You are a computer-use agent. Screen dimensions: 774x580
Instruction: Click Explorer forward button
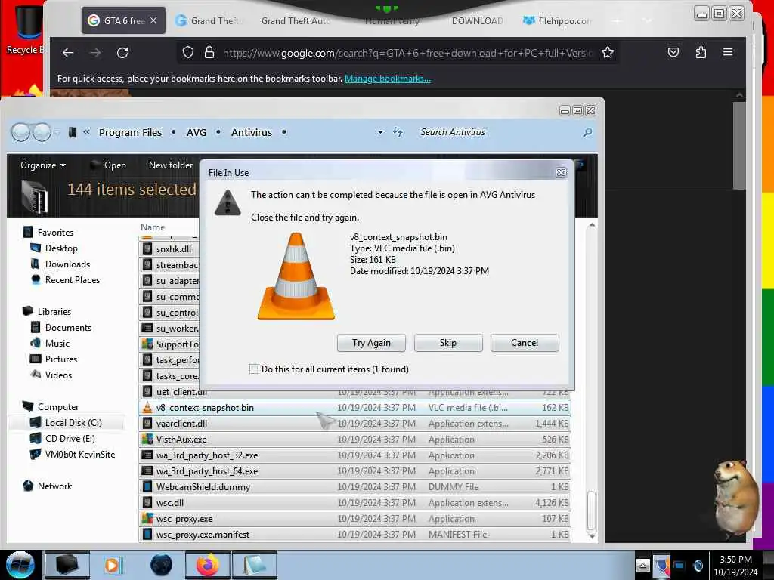(x=42, y=132)
